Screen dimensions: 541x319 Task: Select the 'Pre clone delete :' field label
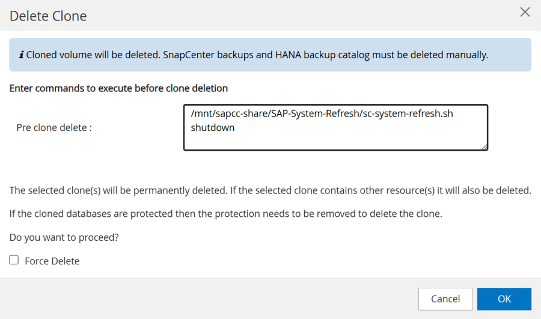[54, 128]
